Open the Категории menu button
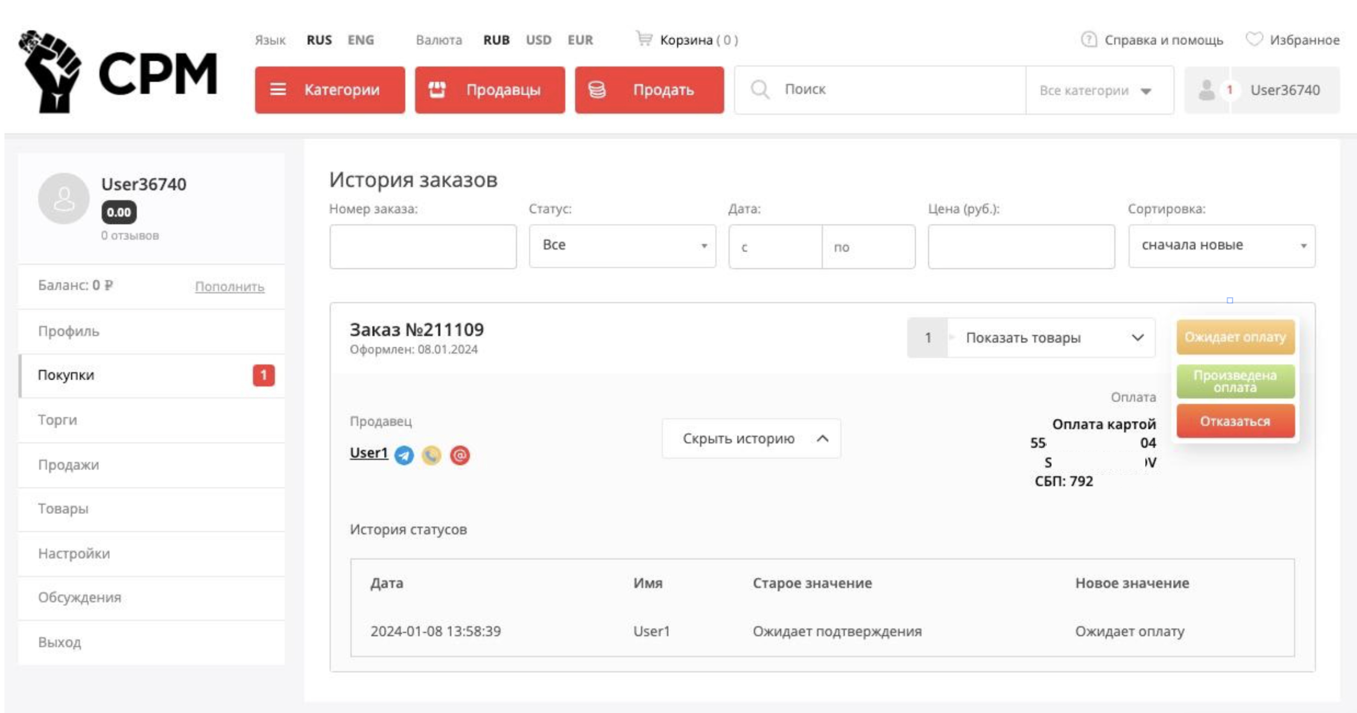 330,89
